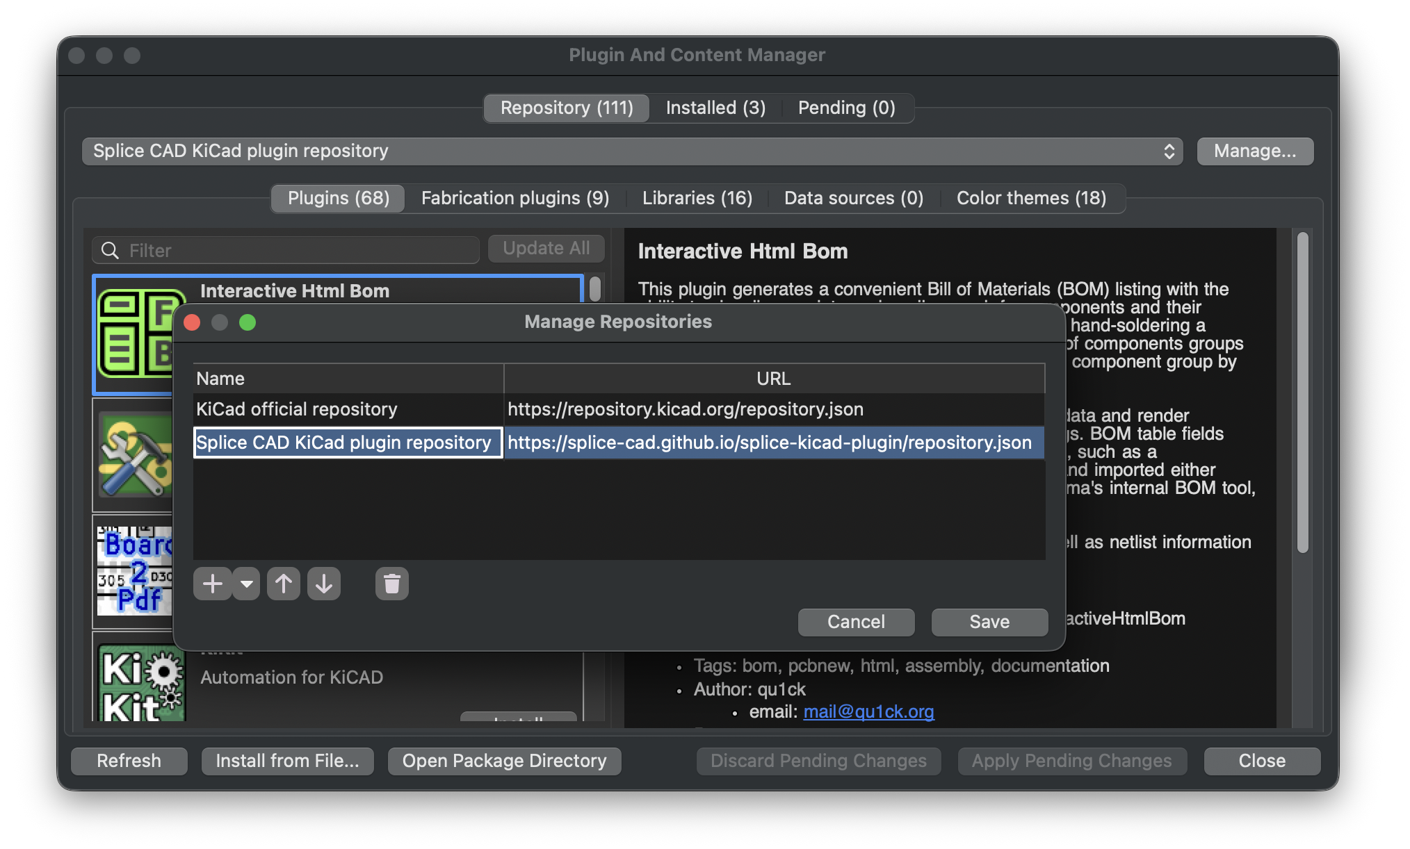Open the Libraries (16) tab
The width and height of the screenshot is (1410, 849).
pyautogui.click(x=697, y=199)
